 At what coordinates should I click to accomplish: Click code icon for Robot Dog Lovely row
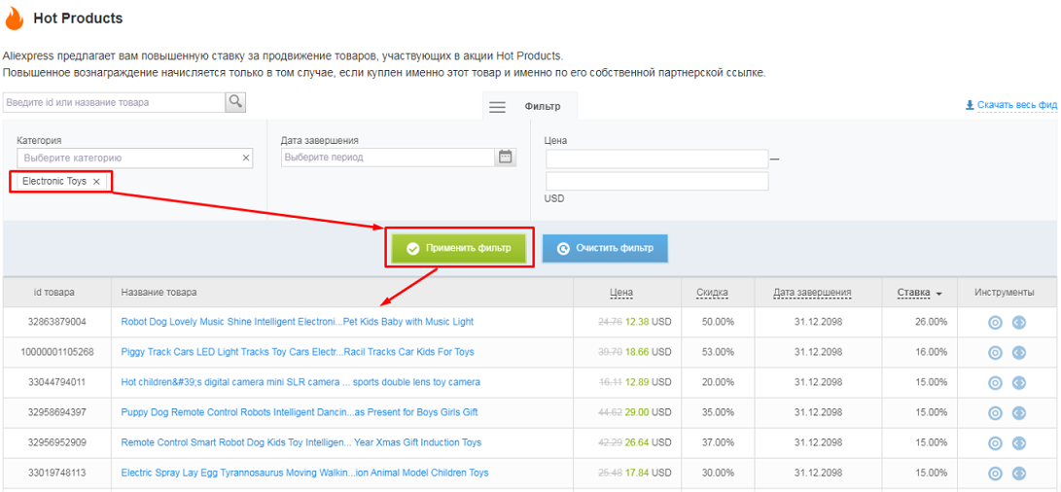click(x=1019, y=322)
